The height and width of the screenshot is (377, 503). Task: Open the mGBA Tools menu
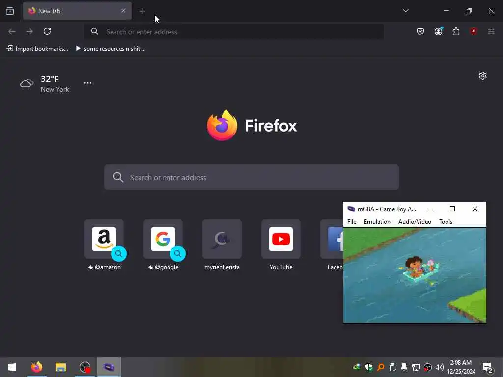click(446, 222)
